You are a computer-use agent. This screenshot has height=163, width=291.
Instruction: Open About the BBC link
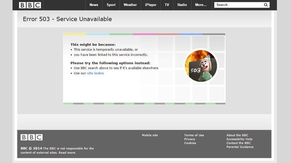coord(237,135)
